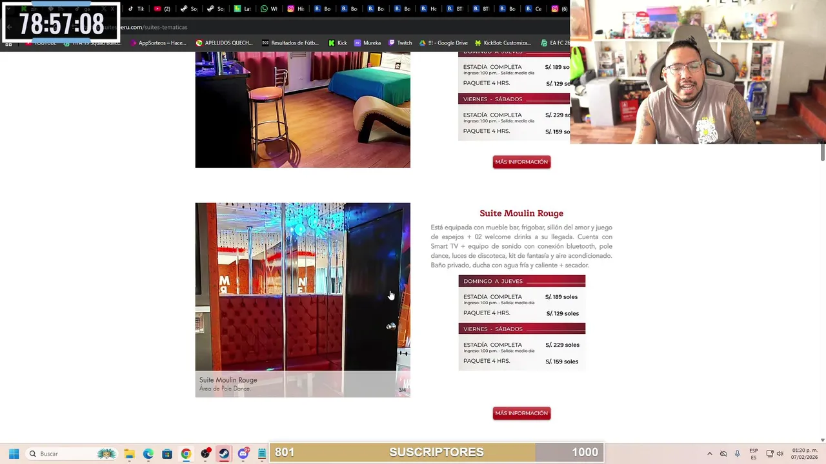Click the cloud sync-off tray icon

point(723,454)
